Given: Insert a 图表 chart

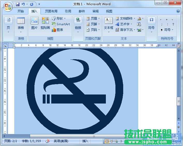Looking at the screenshot, I should tap(57, 30).
